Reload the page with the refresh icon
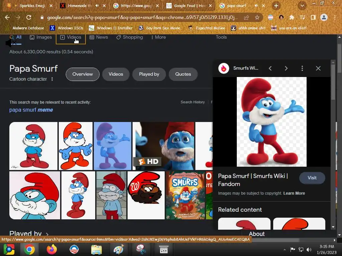The width and height of the screenshot is (342, 256). pyautogui.click(x=29, y=17)
